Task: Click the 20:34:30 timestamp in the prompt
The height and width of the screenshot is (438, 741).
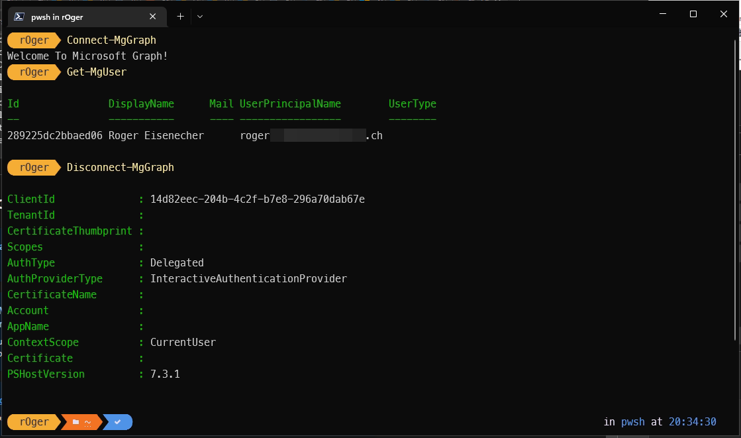Action: coord(693,422)
